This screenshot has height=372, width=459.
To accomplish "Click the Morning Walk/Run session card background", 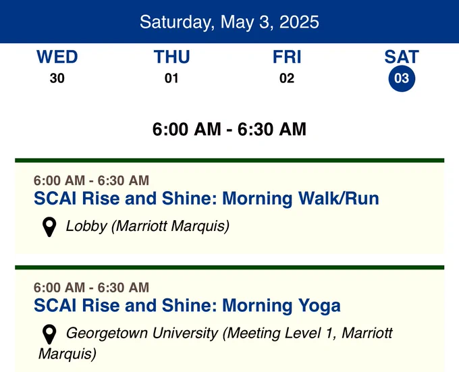I will point(230,207).
